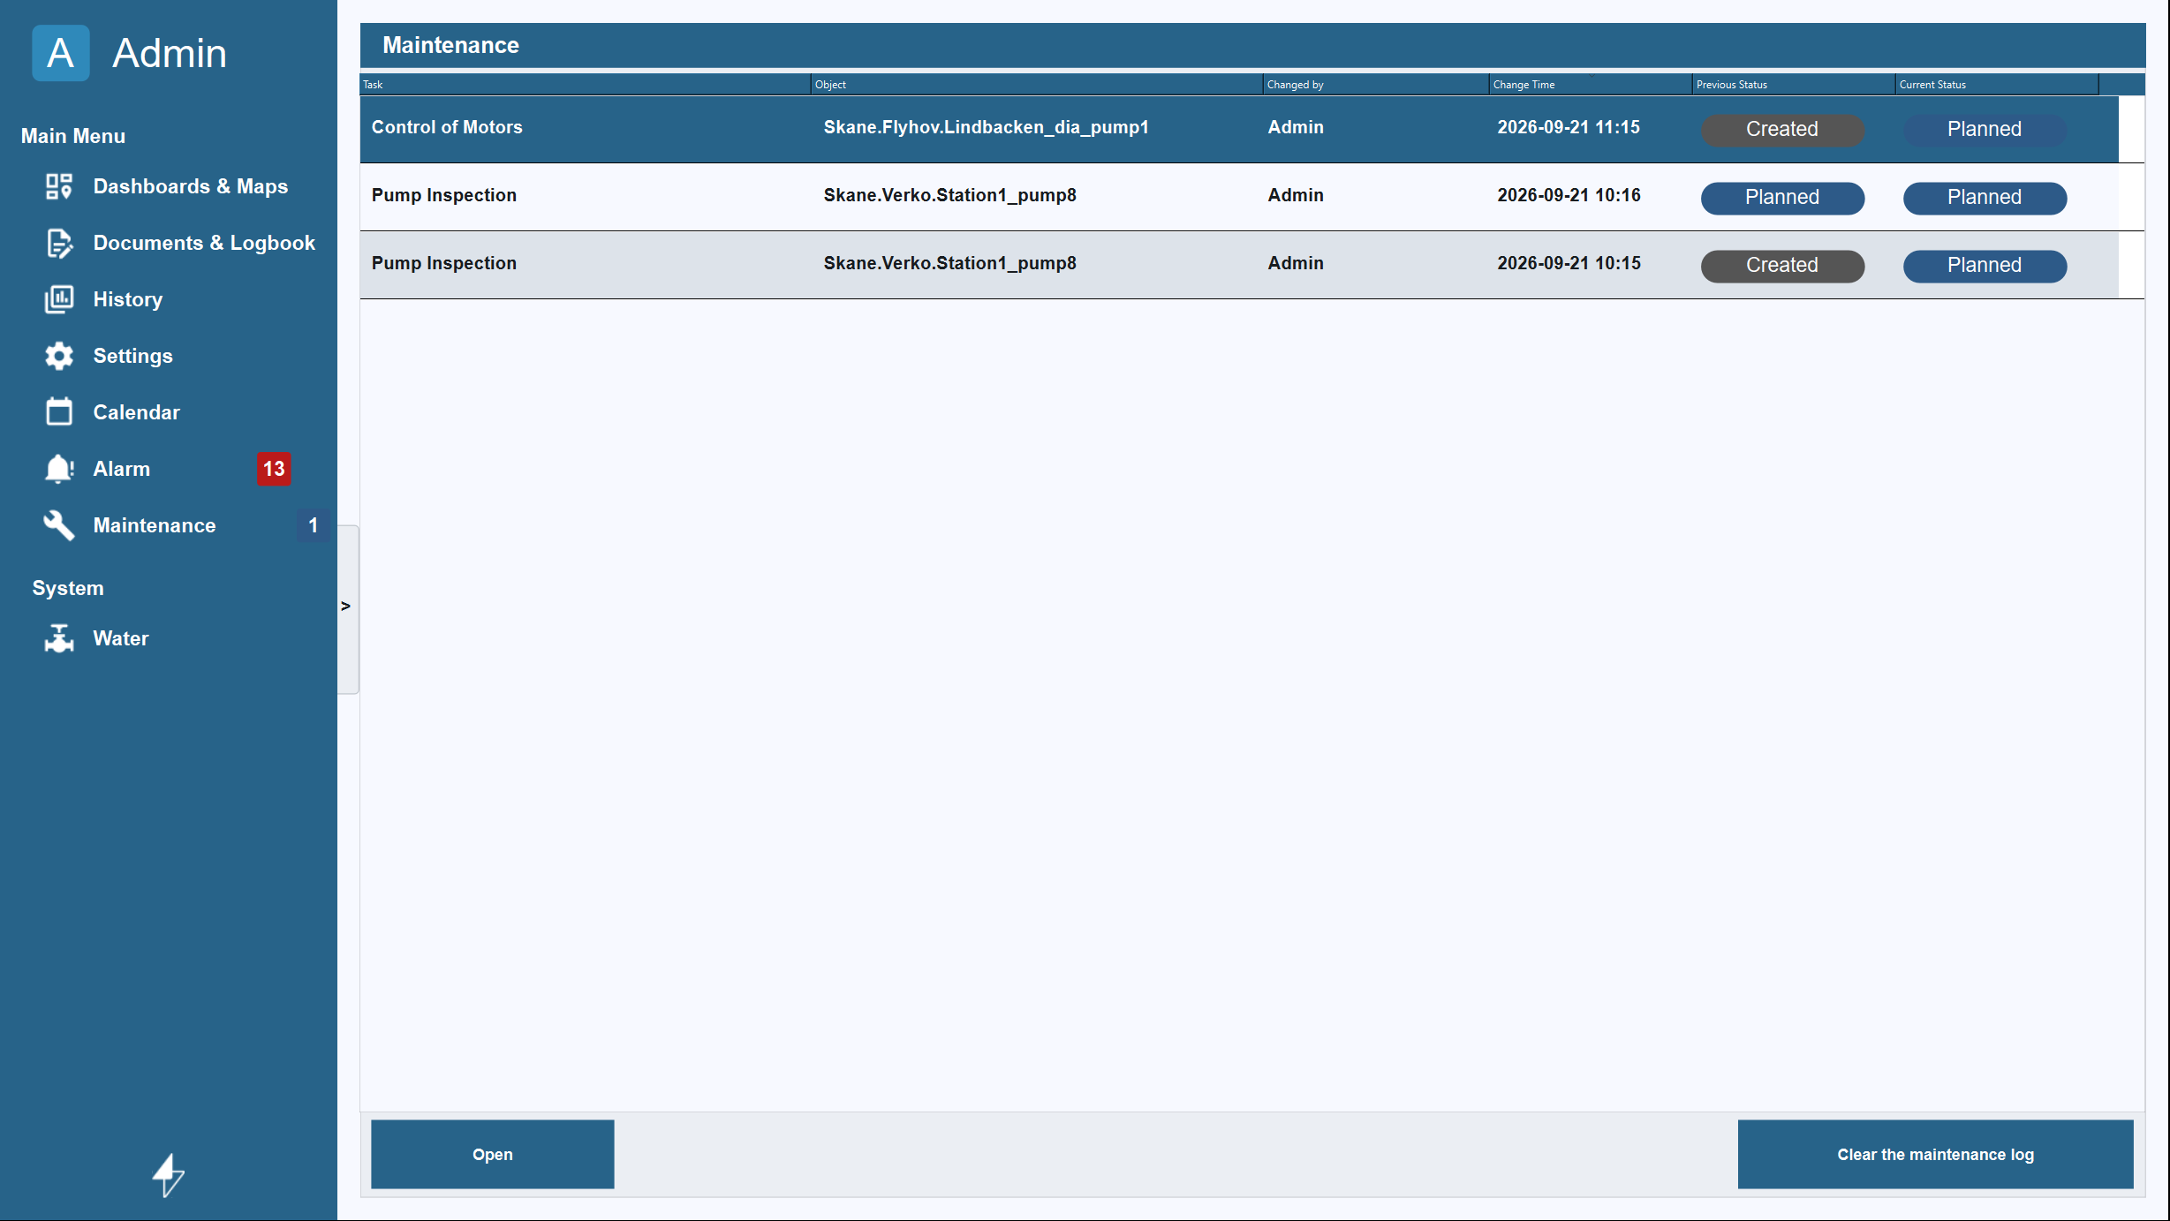Select Pump Inspection row from 10:15
Viewport: 2170px width, 1221px height.
[1239, 265]
